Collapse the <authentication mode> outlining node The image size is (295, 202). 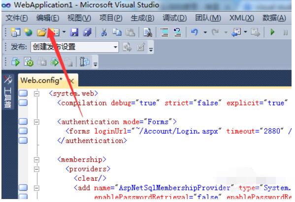[x=36, y=122]
